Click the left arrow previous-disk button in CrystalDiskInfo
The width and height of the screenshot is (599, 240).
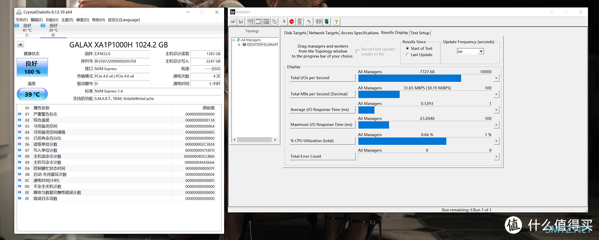(x=20, y=45)
